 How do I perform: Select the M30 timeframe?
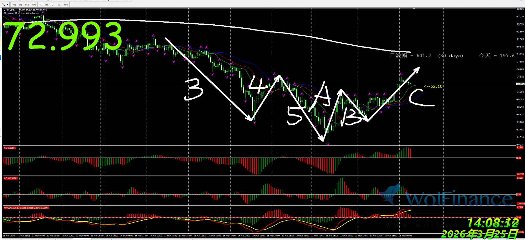(34, 5)
